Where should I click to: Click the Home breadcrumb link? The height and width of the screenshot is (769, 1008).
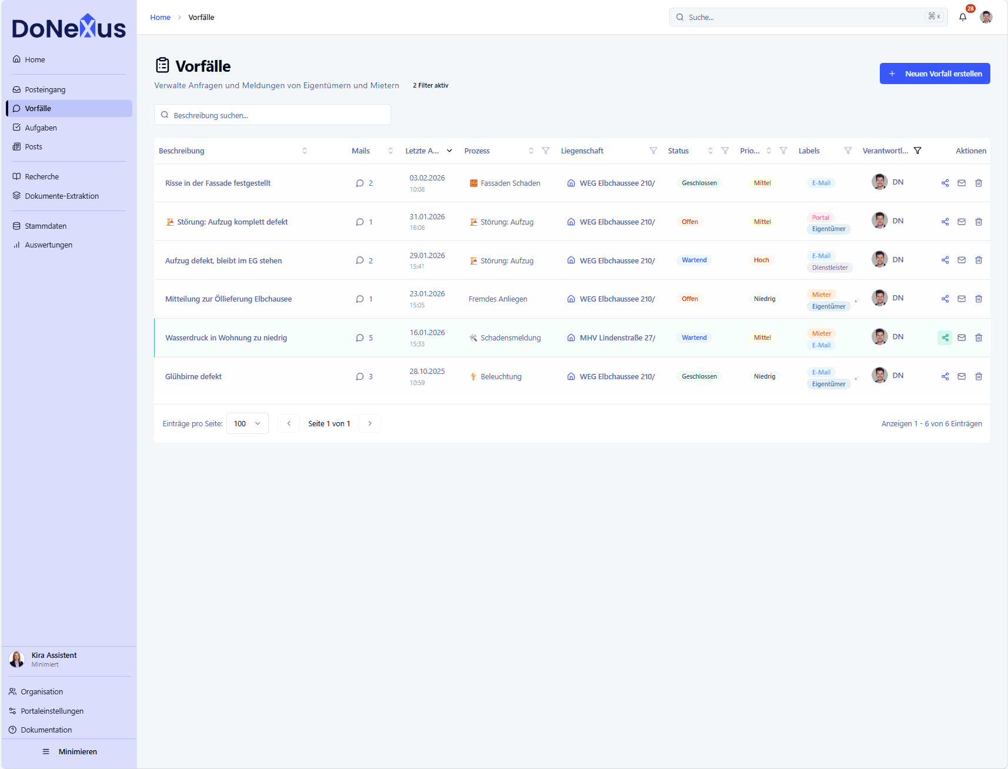pyautogui.click(x=160, y=17)
